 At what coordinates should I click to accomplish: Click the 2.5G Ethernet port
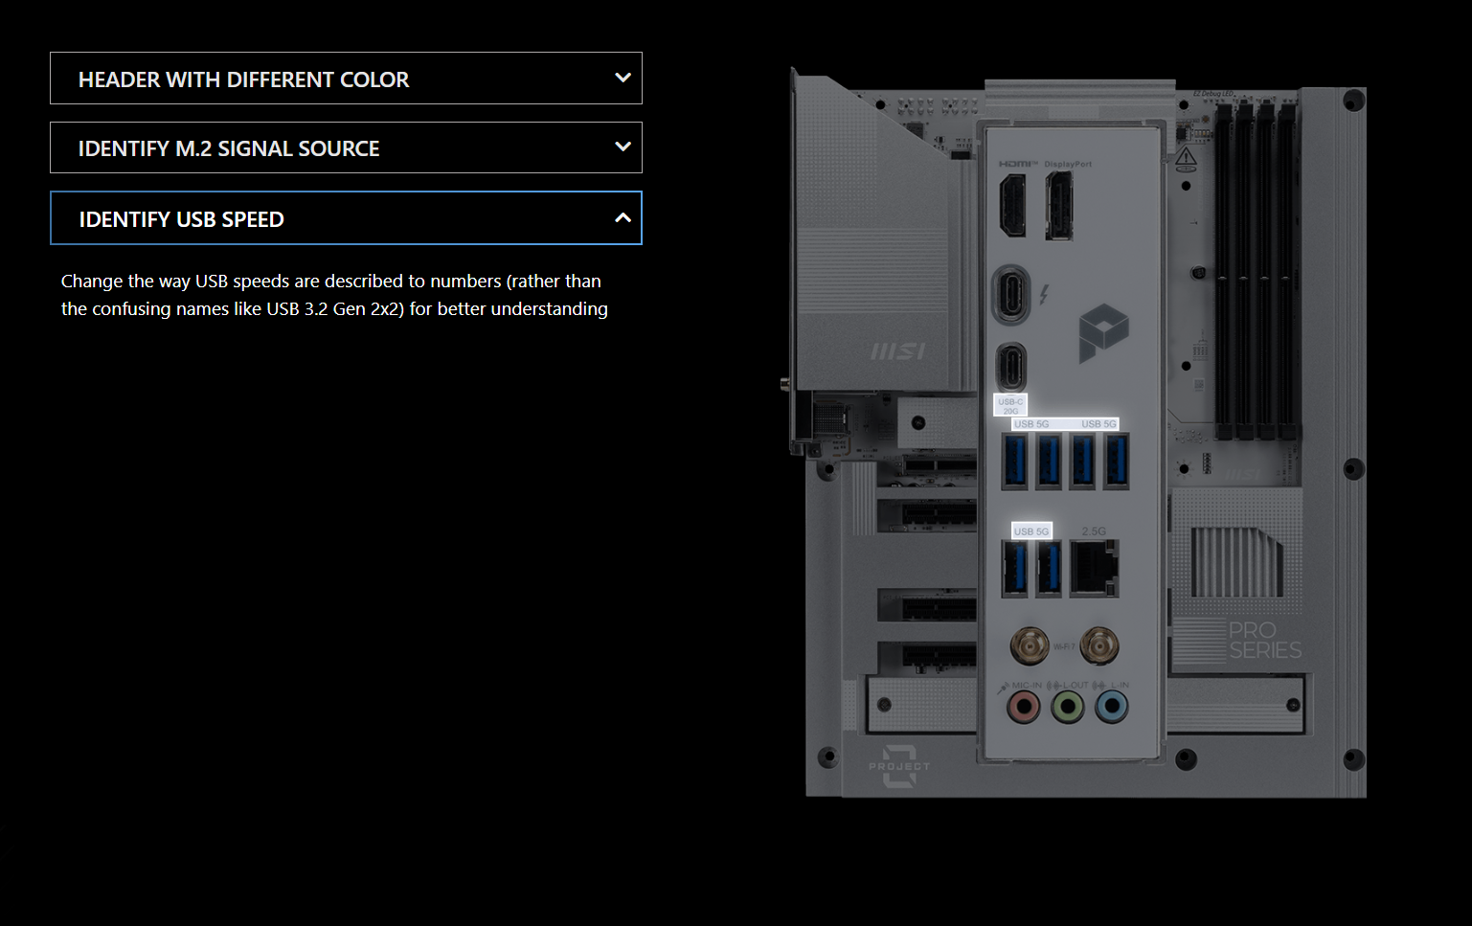click(x=1094, y=568)
